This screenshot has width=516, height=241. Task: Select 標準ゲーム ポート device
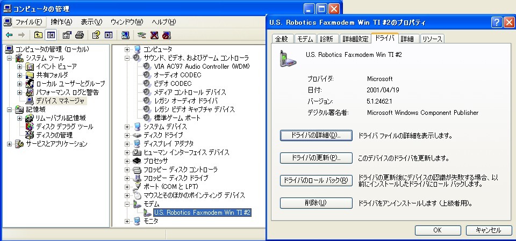[x=177, y=118]
